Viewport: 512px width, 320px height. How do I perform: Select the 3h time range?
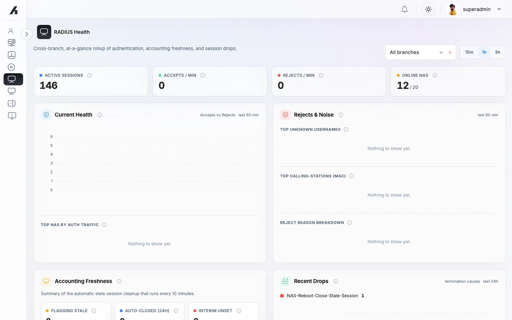pos(498,52)
